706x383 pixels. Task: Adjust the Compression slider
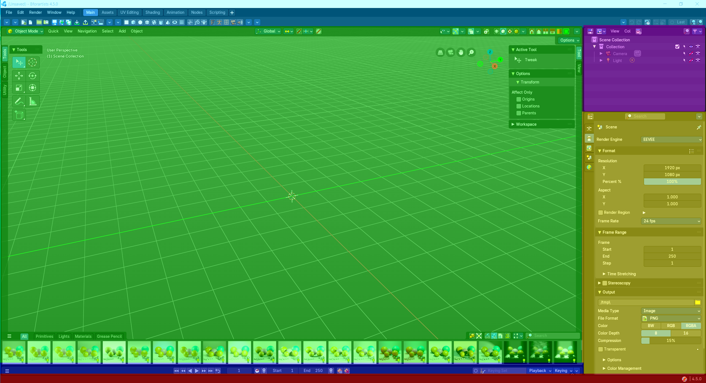671,341
